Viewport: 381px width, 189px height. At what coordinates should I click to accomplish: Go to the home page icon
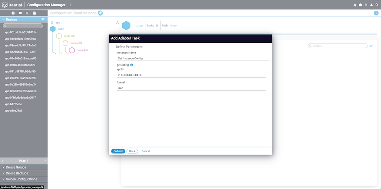[355, 5]
